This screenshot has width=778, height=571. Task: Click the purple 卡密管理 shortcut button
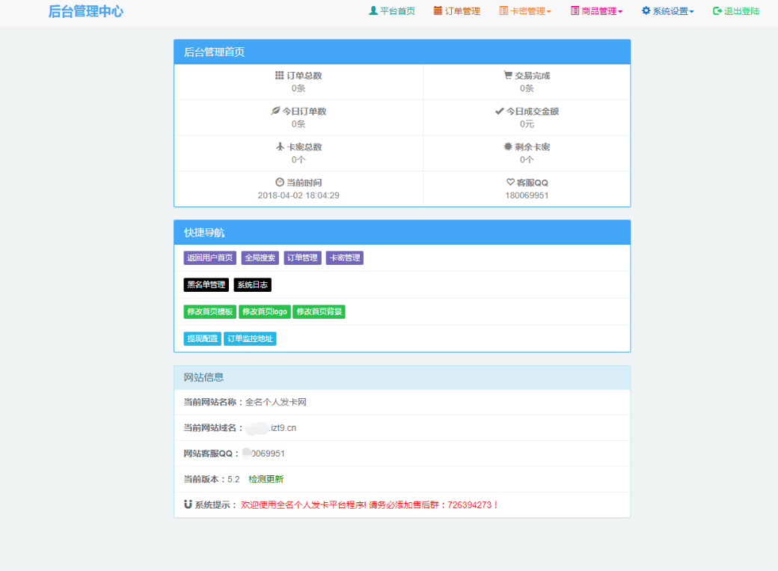[x=345, y=257]
